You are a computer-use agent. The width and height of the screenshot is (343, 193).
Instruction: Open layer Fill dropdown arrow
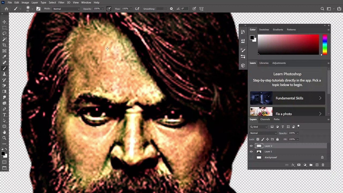pyautogui.click(x=297, y=139)
